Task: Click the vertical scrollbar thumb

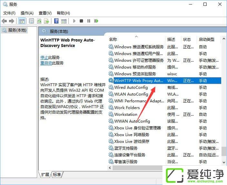Action: 224,151
